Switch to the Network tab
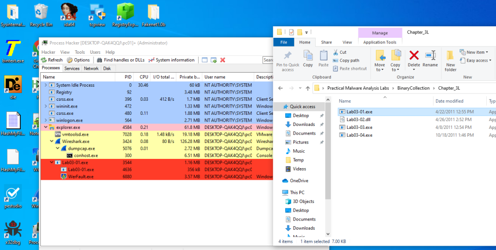This screenshot has height=250, width=496. [91, 68]
